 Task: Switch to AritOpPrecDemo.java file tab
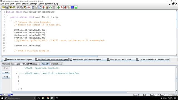tap(119, 59)
